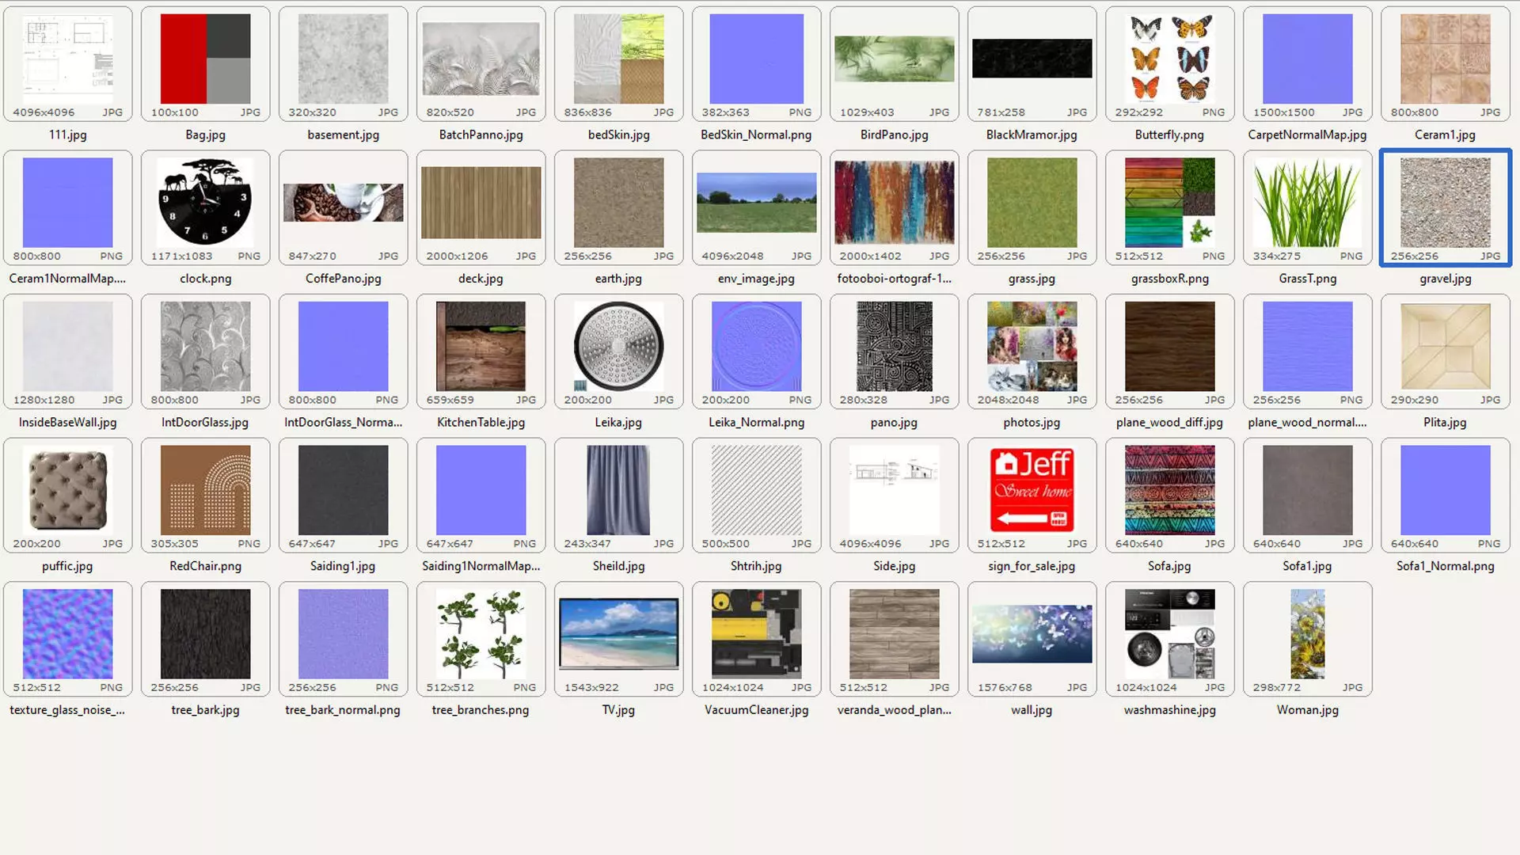Select the CoffePano.jpg coffee beans image
The image size is (1520, 855).
coord(343,203)
